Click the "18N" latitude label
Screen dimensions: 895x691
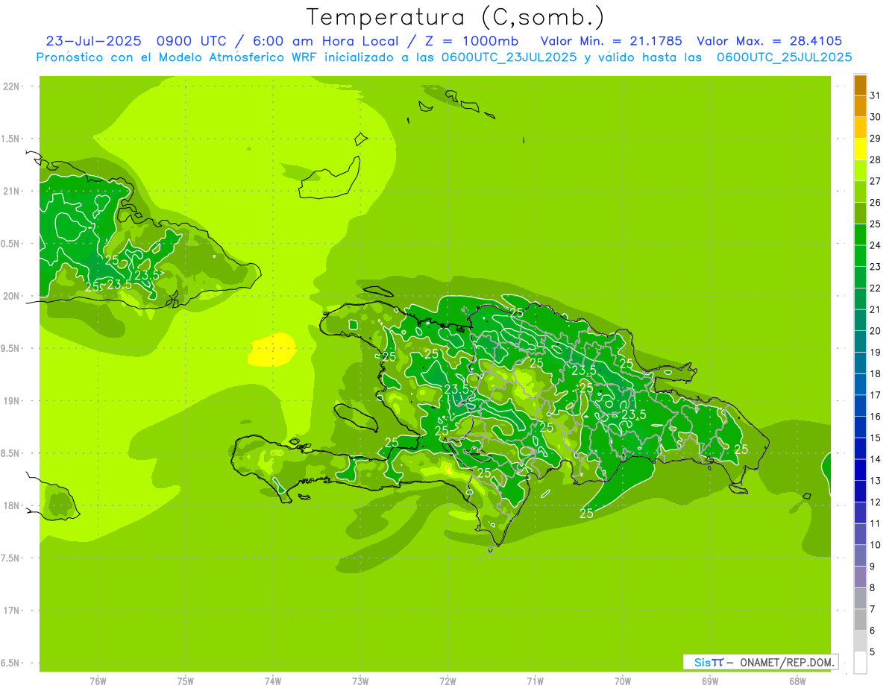point(11,505)
